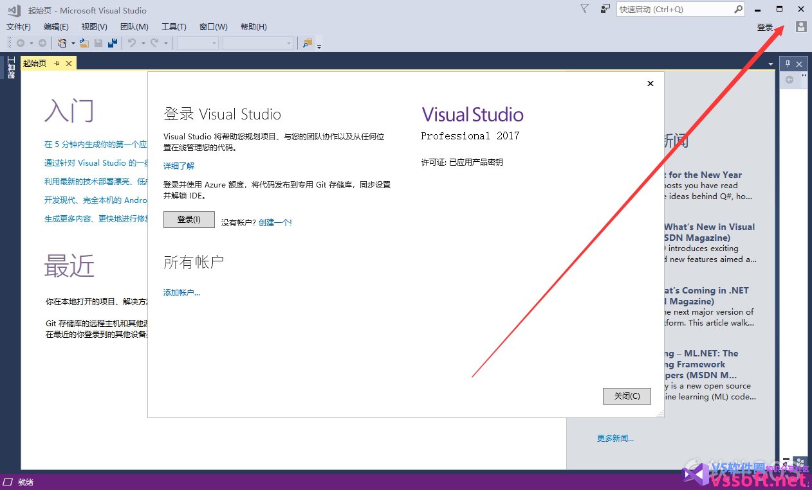Minimize the Visual Studio window
812x490 pixels.
(758, 9)
